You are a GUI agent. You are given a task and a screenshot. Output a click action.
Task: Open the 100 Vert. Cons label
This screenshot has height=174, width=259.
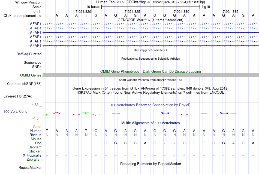click(x=15, y=111)
